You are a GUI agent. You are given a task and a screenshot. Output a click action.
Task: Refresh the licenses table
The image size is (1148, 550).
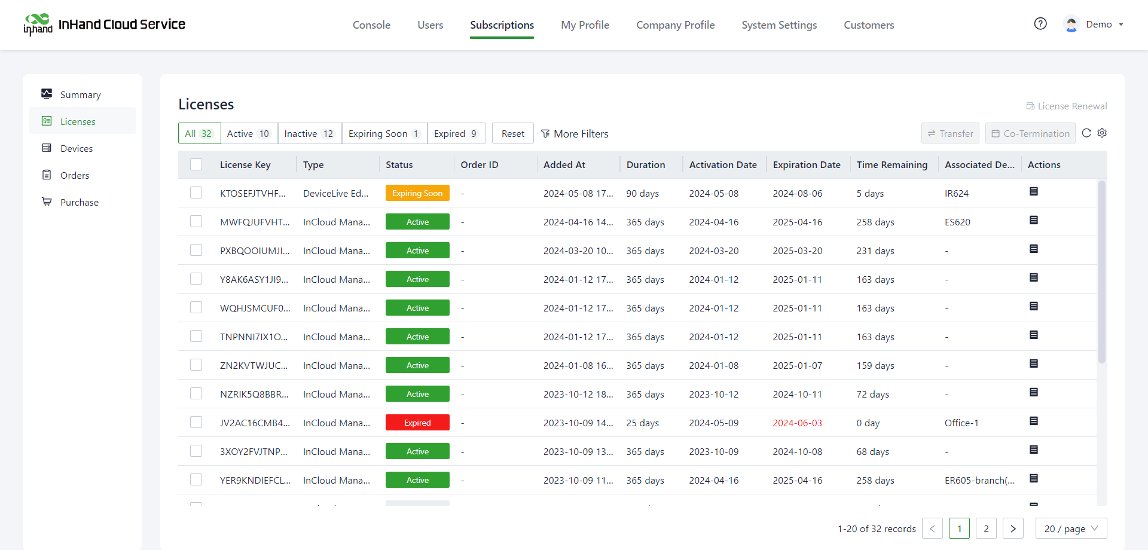pos(1086,133)
